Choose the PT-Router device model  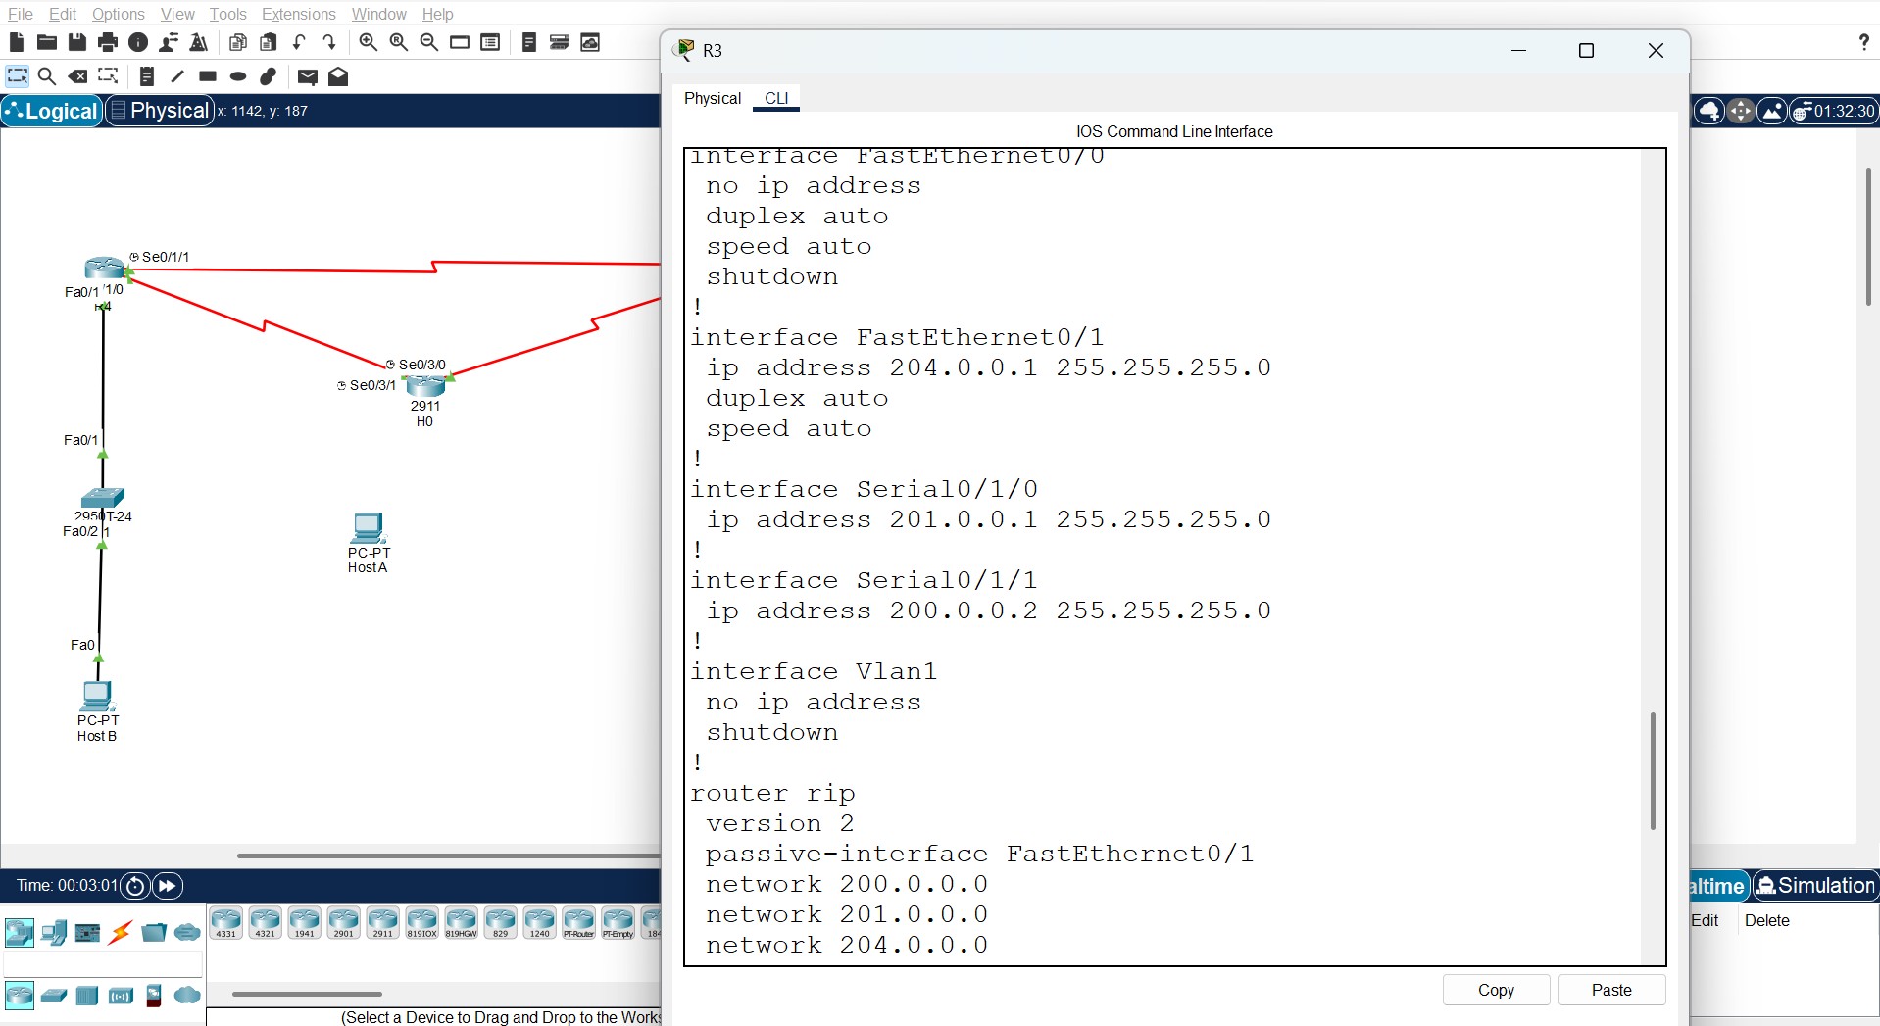tap(578, 922)
